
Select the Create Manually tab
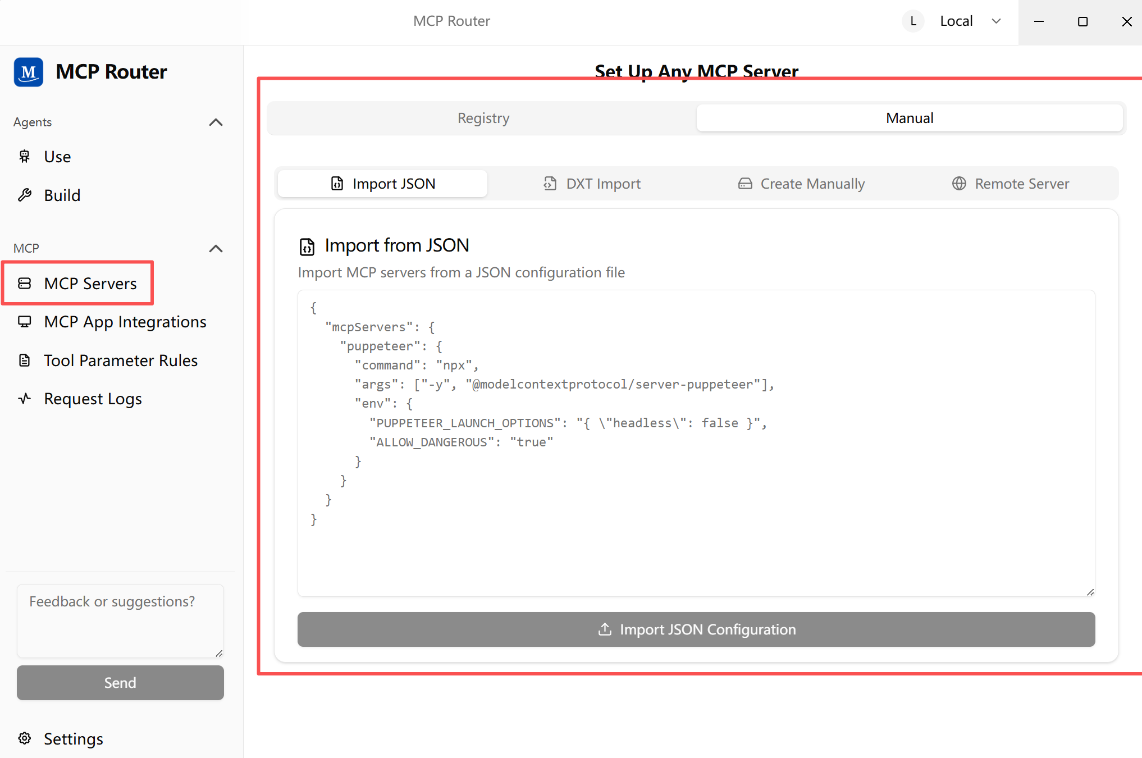[x=802, y=184]
